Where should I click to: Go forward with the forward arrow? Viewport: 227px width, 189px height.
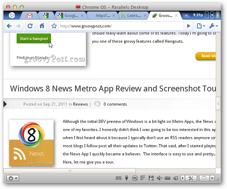pyautogui.click(x=18, y=26)
